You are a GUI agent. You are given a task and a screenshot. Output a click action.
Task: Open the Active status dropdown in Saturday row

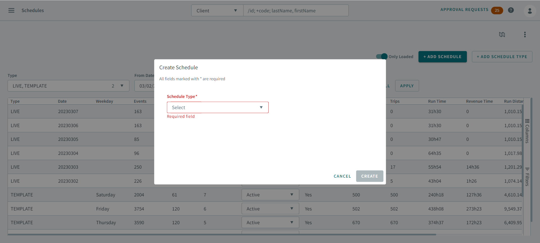pyautogui.click(x=270, y=195)
